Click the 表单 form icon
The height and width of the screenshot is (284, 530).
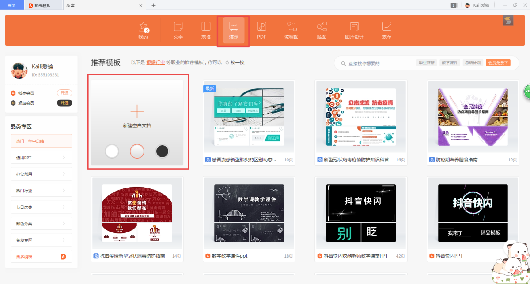point(386,30)
